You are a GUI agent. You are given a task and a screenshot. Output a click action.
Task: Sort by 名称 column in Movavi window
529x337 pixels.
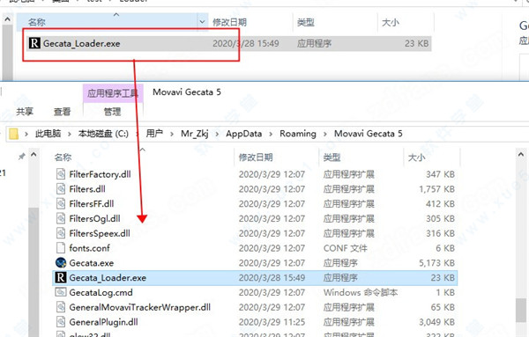point(63,157)
